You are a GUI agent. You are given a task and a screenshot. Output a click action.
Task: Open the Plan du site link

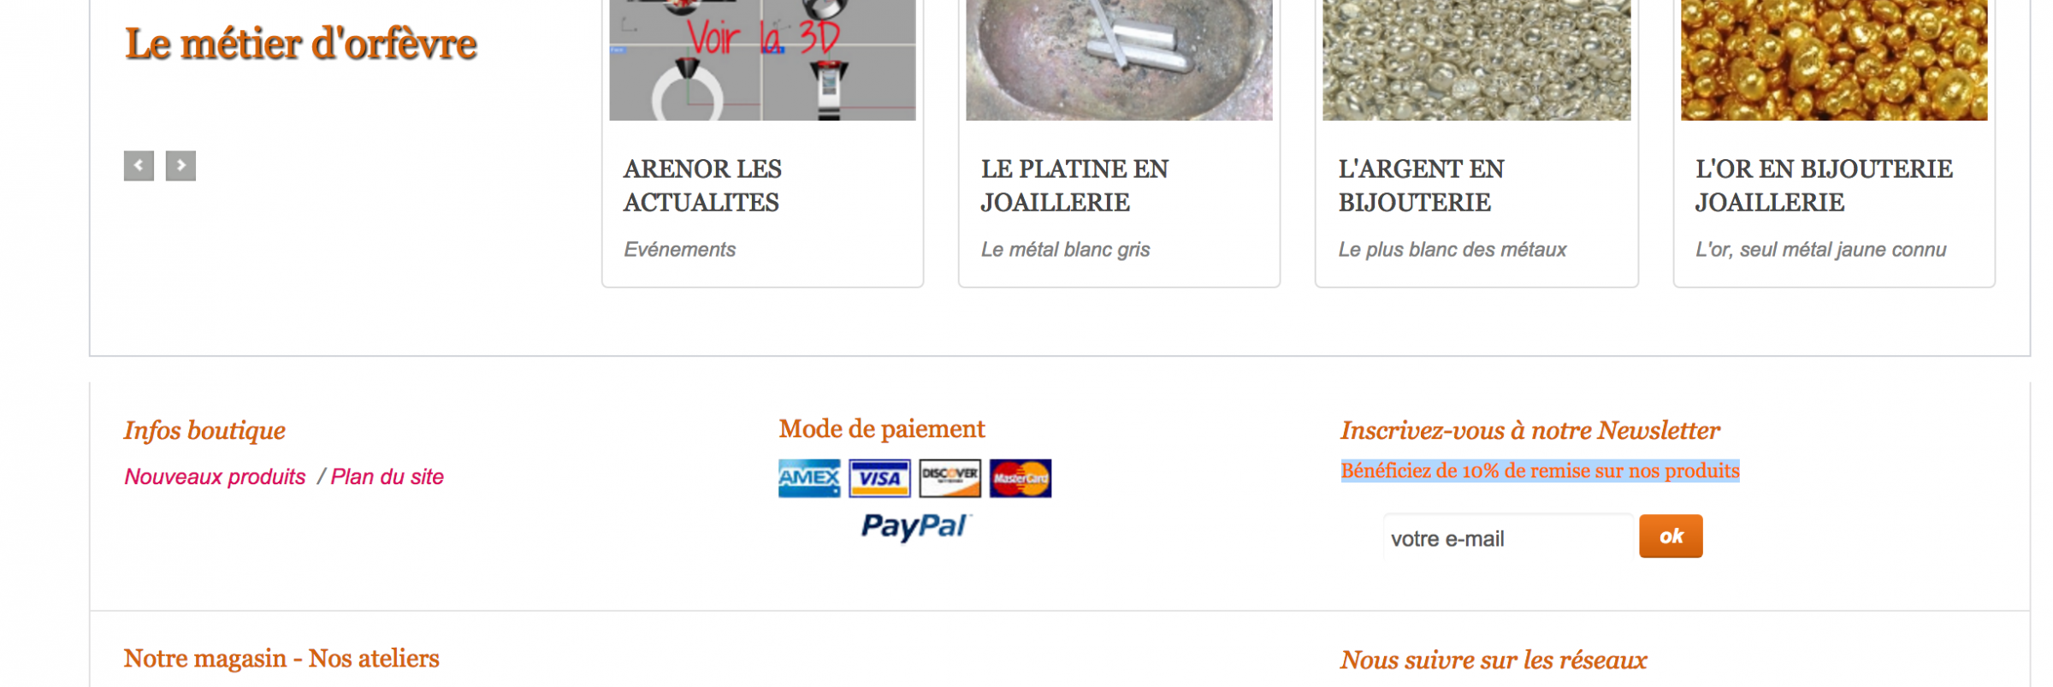click(x=387, y=477)
